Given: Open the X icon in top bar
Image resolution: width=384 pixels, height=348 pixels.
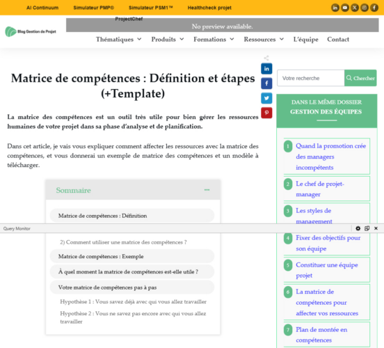Looking at the screenshot, I should click(x=355, y=8).
